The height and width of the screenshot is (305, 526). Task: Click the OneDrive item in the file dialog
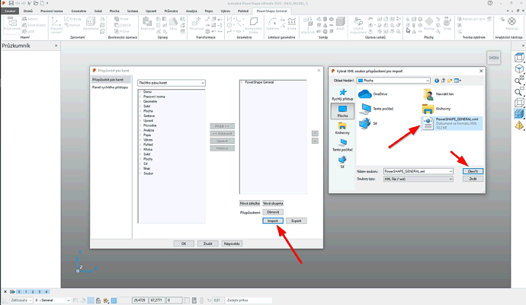point(373,94)
